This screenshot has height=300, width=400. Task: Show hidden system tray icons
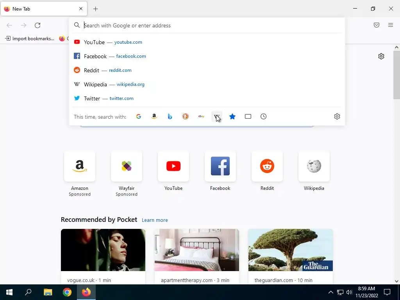(x=330, y=292)
